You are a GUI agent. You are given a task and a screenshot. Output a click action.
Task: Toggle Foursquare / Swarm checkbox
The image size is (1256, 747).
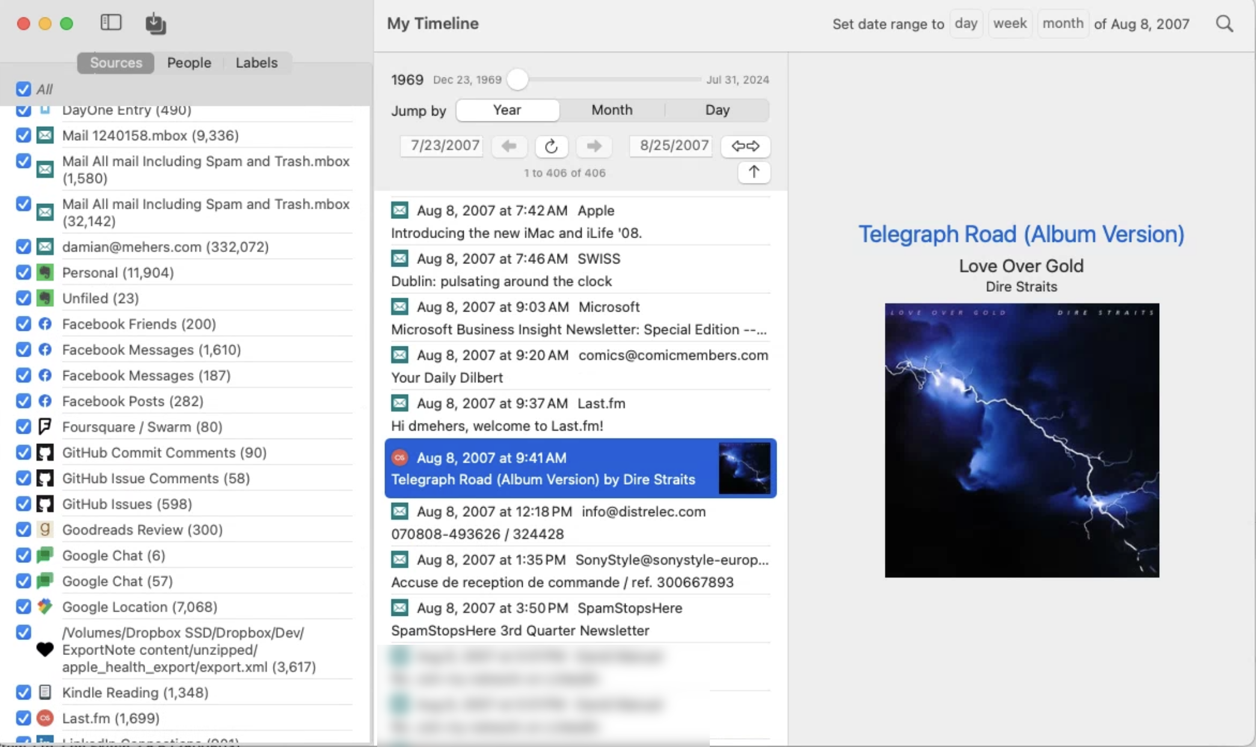pos(23,427)
